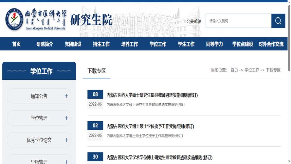
Task: Click breadcrumb 学位工作 link
Action: coord(252,70)
